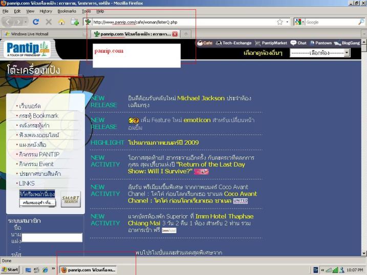Click the page scrollbar down arrow

pos(364,253)
